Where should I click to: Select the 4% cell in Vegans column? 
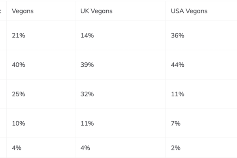pos(17,148)
